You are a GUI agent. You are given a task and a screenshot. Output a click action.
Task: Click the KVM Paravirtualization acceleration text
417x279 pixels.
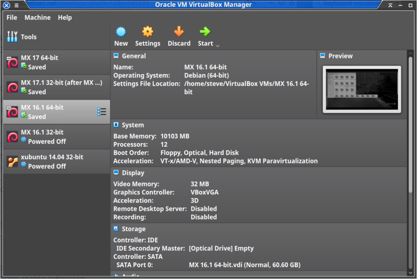click(x=283, y=161)
